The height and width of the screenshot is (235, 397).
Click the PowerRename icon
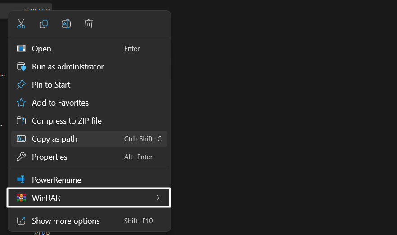coord(21,180)
